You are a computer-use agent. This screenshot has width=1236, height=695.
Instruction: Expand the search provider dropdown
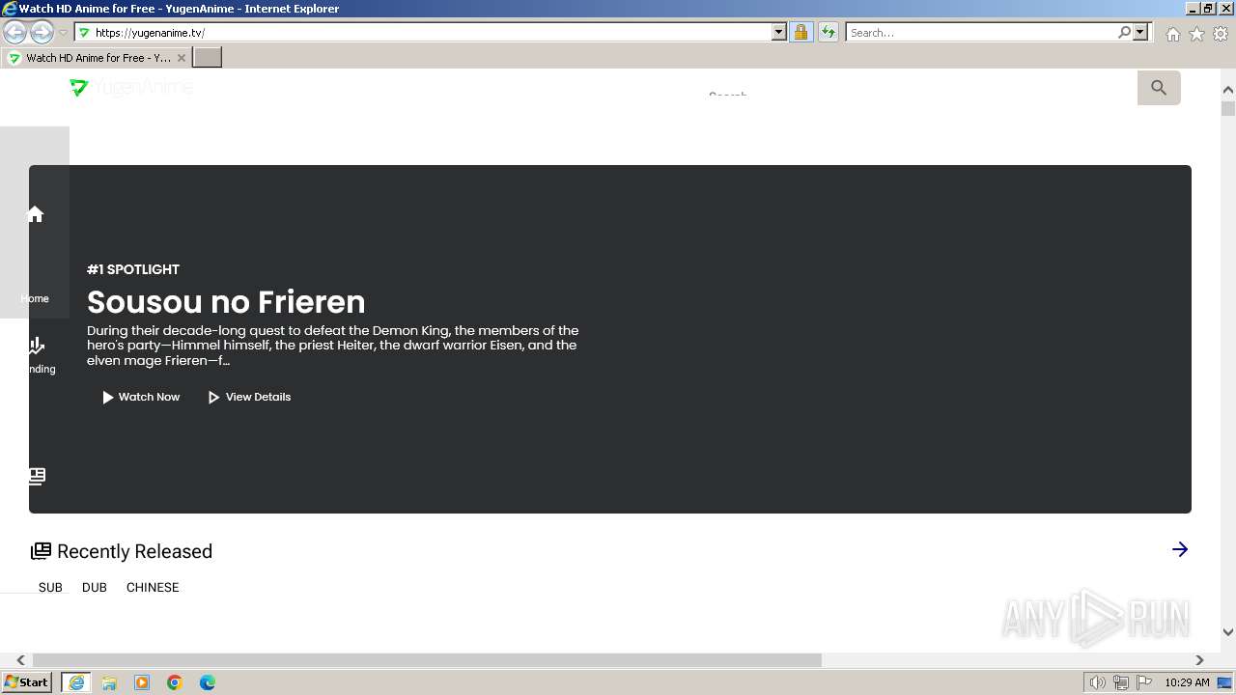pyautogui.click(x=1140, y=33)
